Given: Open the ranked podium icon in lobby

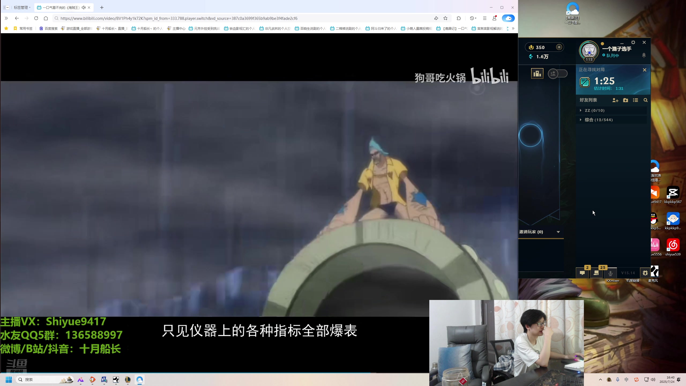Looking at the screenshot, I should [537, 73].
